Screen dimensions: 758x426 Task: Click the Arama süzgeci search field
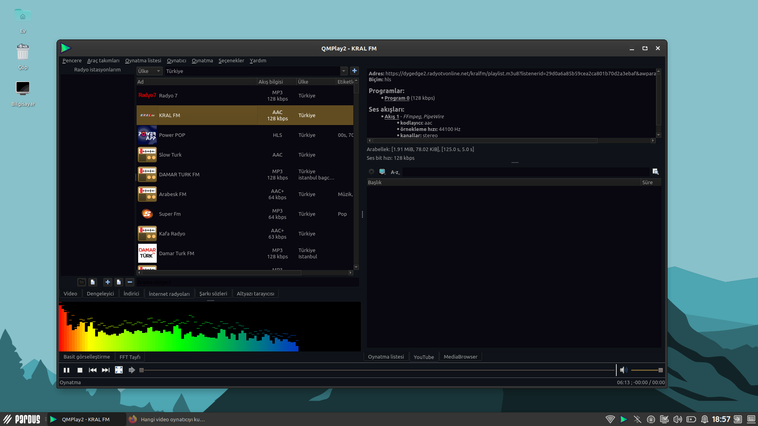click(247, 282)
